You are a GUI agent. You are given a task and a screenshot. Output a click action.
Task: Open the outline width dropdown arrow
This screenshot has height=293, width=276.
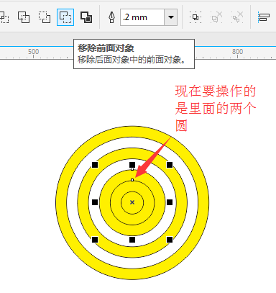pos(171,17)
